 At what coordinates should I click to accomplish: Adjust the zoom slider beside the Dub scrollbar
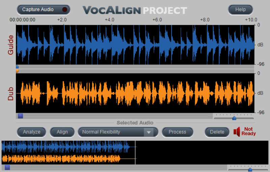pos(234,118)
